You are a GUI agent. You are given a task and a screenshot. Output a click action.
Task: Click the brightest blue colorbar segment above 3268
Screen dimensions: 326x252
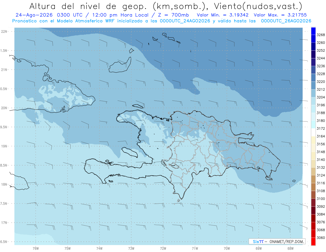click(x=313, y=31)
